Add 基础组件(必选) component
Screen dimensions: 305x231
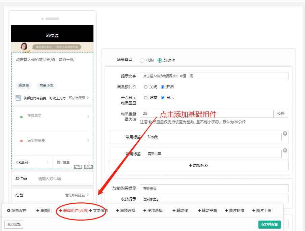click(74, 210)
